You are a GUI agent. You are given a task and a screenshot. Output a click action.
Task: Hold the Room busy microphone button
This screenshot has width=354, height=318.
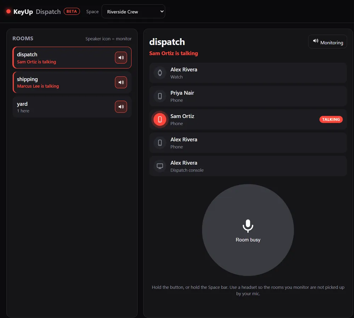pyautogui.click(x=248, y=230)
